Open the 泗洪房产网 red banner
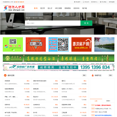Viewport: 117px width, 117px height. point(82,45)
